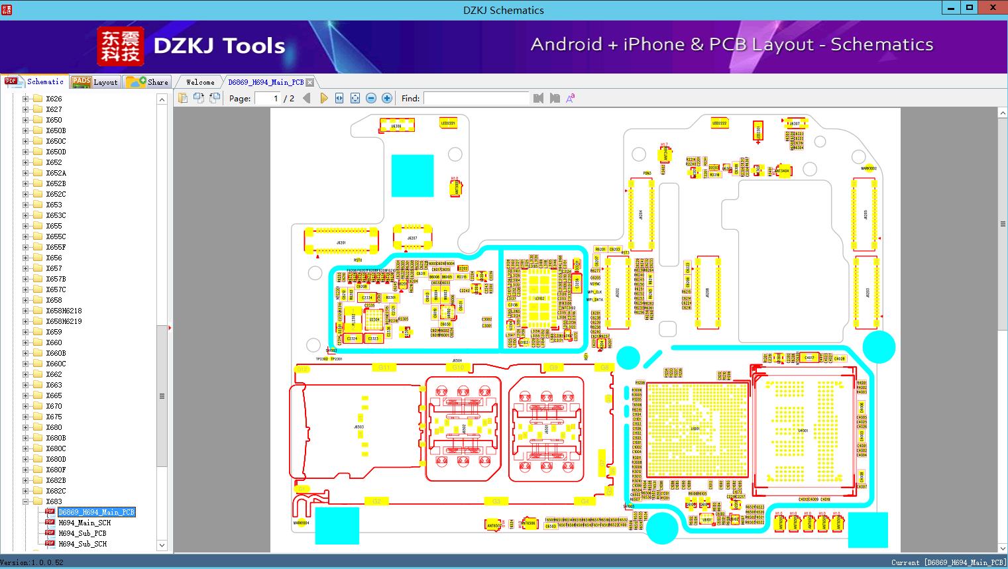Open H694_Sub_PCB file
Screen dimensions: 1008x569
point(82,533)
